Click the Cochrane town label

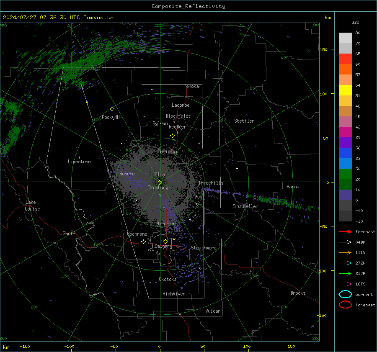pyautogui.click(x=137, y=234)
